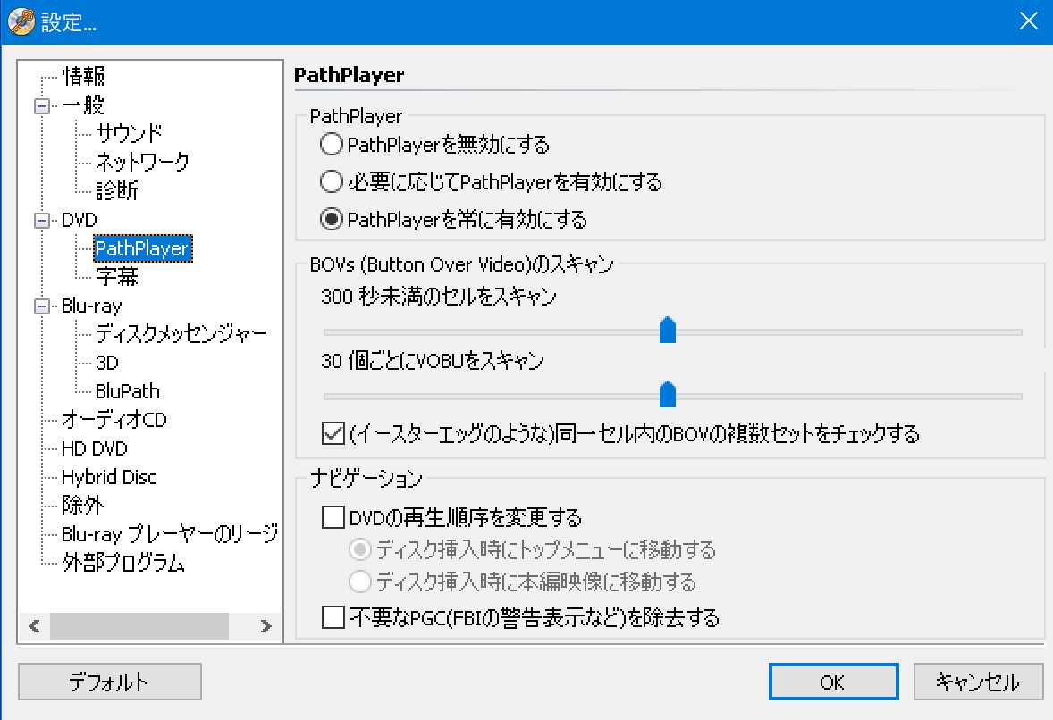Collapse the DVD tree node
This screenshot has width=1053, height=720.
(x=42, y=221)
